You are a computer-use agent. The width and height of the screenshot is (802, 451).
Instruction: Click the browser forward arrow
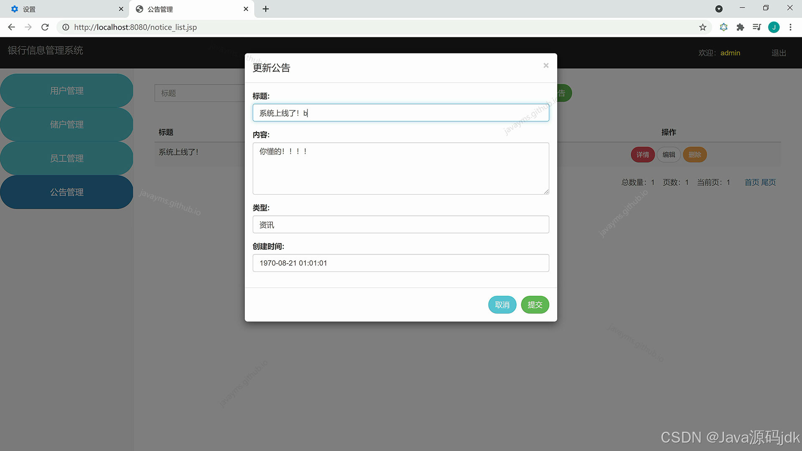coord(28,27)
